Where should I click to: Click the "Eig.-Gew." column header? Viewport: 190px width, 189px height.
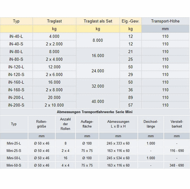click(x=131, y=21)
